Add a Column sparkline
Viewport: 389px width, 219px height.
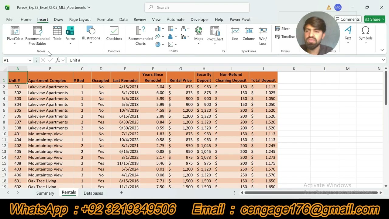point(249,34)
